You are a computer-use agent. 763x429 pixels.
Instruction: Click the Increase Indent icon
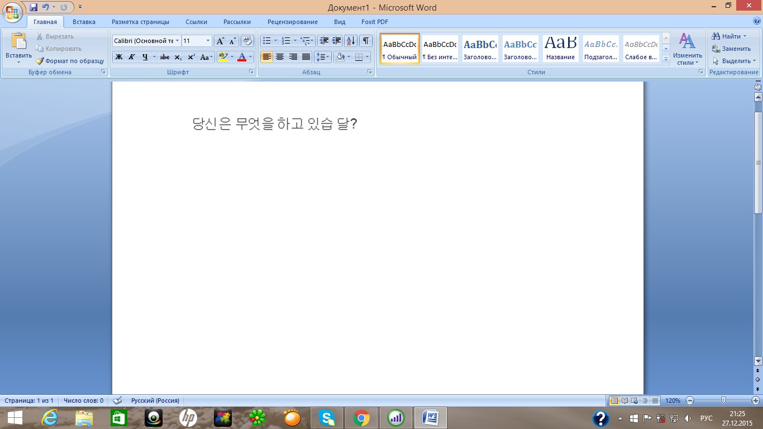point(336,41)
